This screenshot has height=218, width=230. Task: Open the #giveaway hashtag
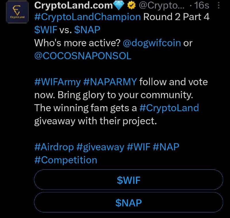click(x=100, y=147)
